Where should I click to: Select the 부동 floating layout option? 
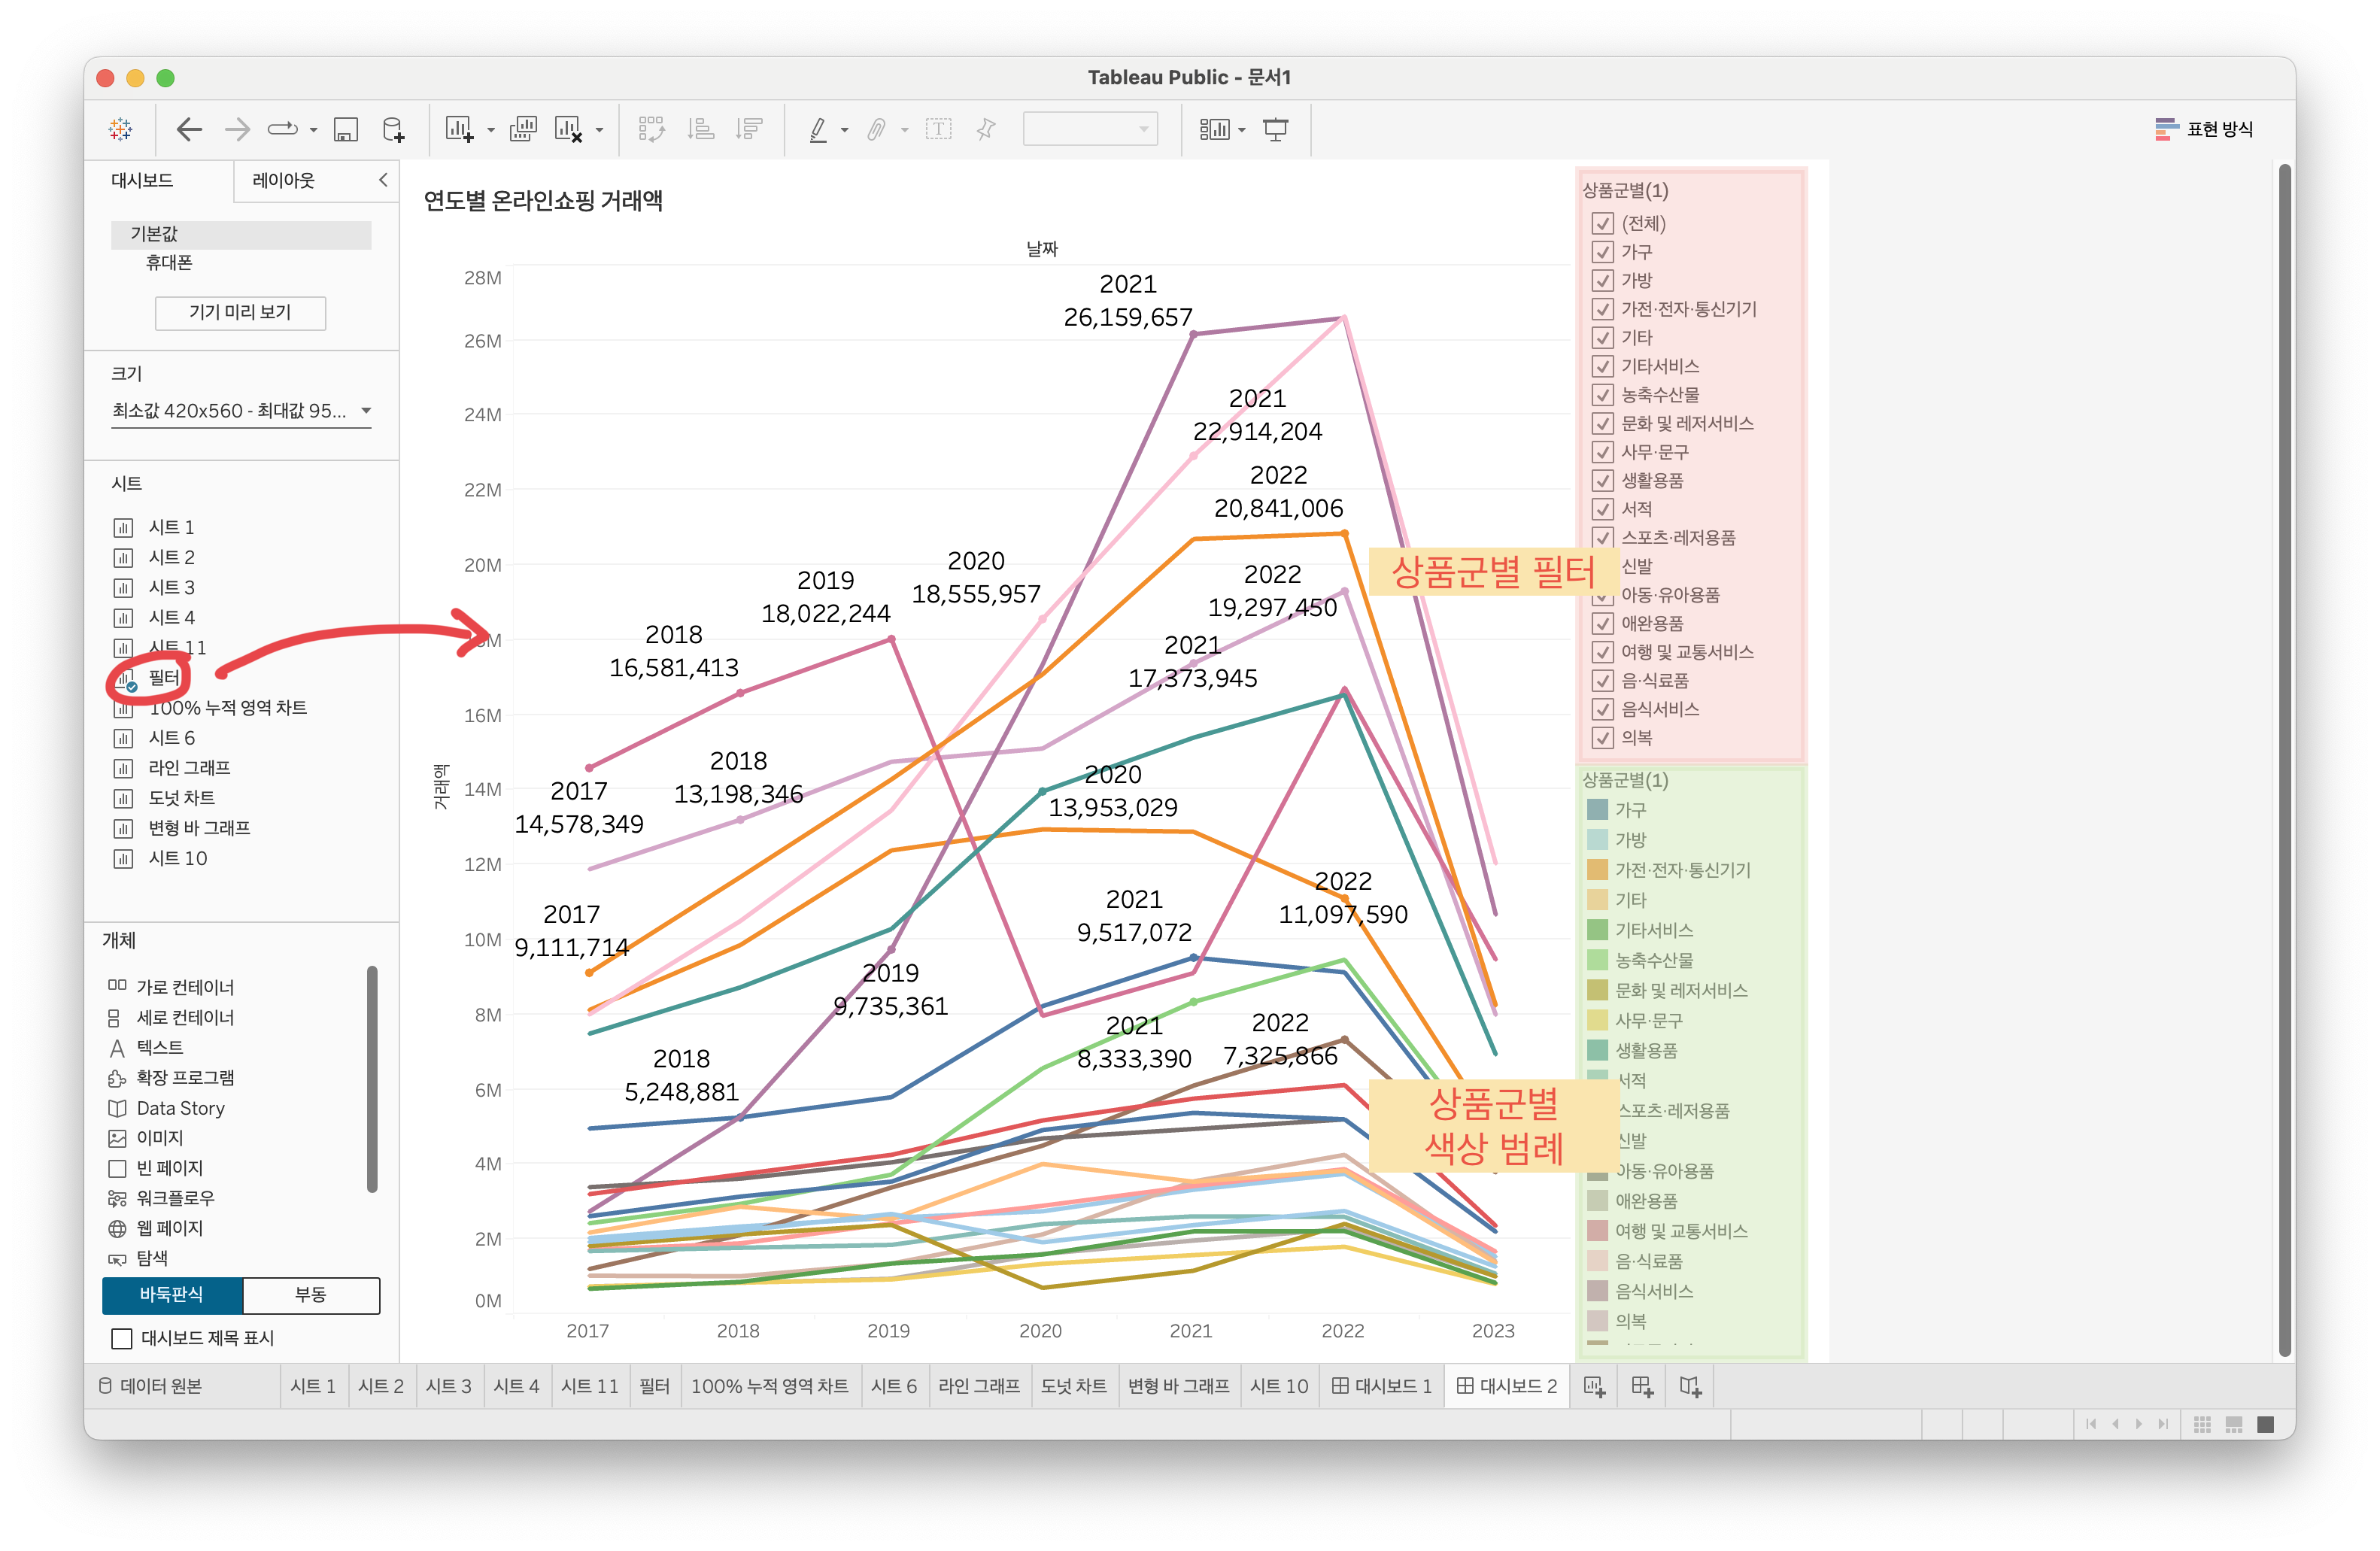(x=311, y=1295)
